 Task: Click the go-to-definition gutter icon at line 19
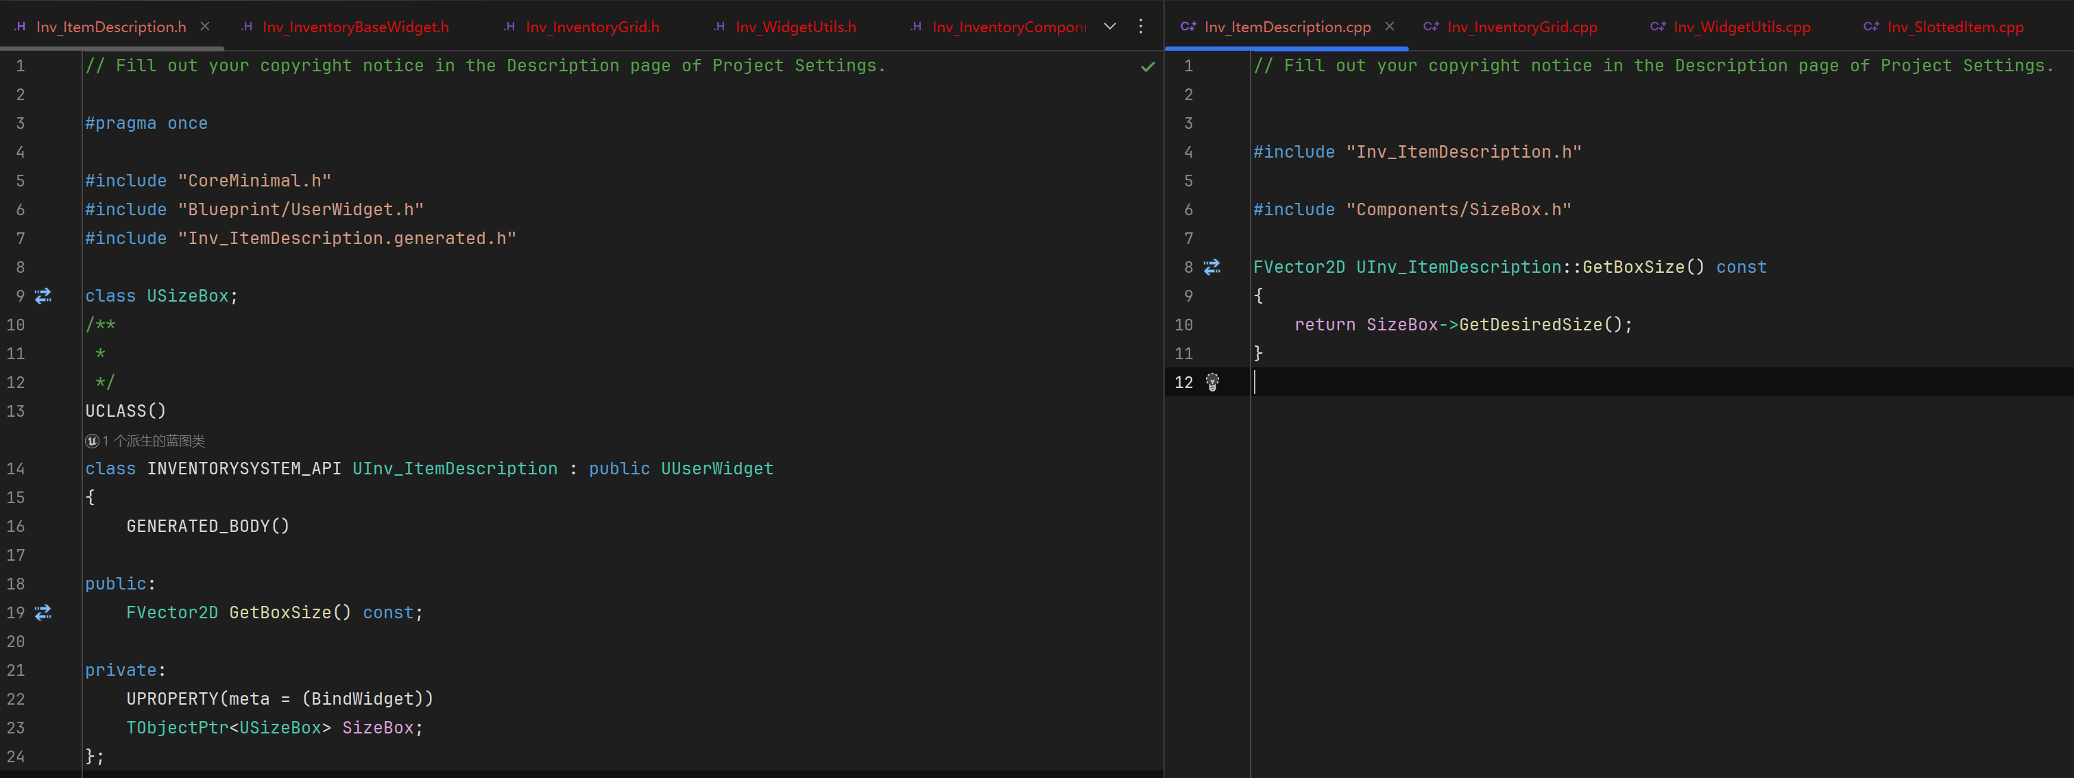(43, 612)
